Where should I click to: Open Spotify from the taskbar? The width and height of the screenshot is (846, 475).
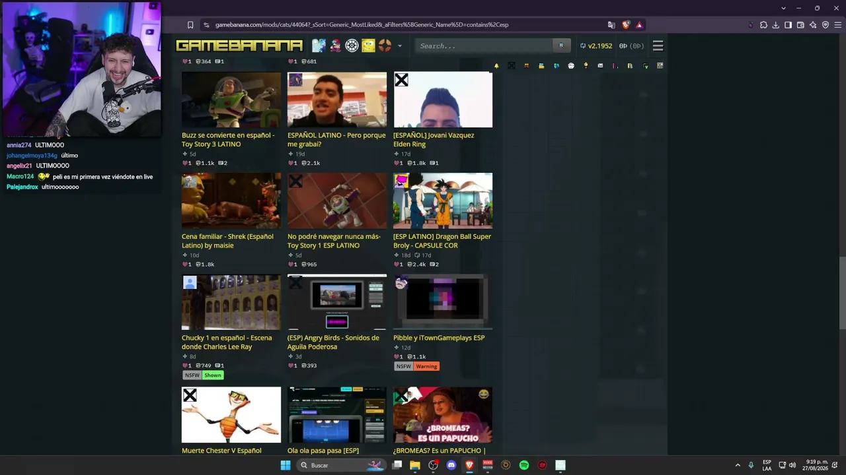coord(524,465)
